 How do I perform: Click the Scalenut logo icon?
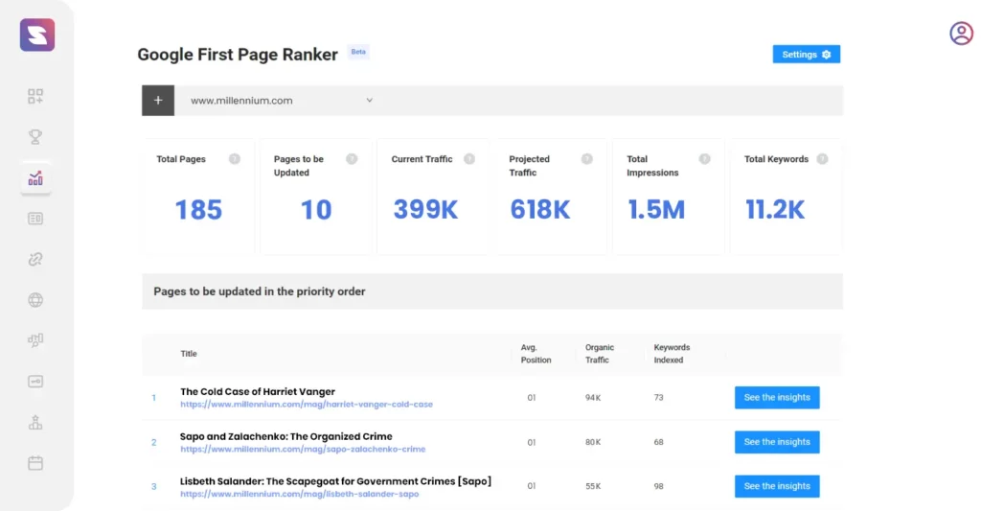pyautogui.click(x=37, y=35)
